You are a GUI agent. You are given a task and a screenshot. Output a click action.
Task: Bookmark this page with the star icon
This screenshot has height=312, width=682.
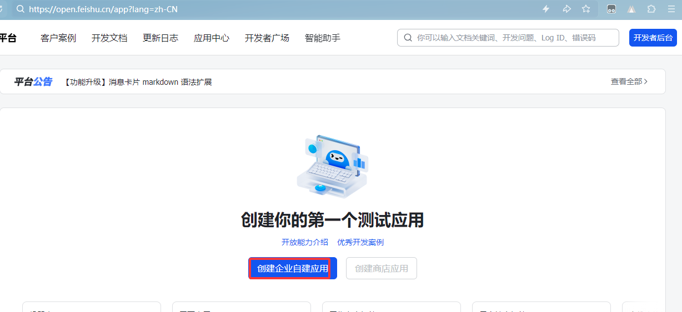[586, 9]
